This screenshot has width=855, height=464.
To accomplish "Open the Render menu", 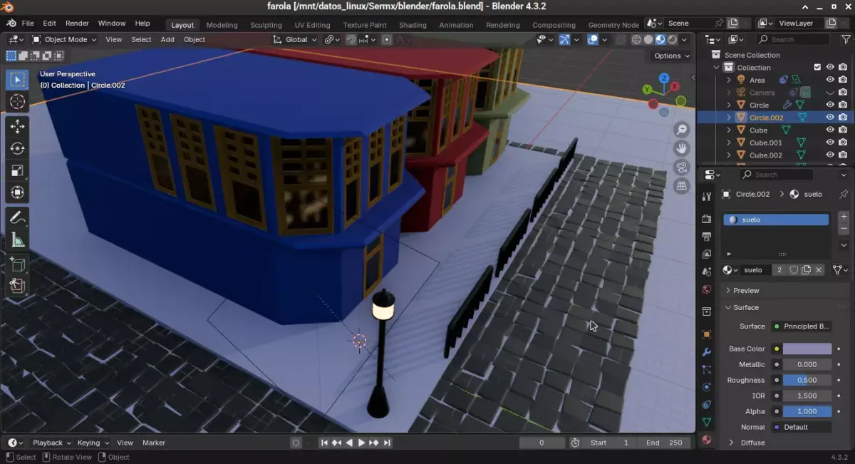I will click(x=77, y=24).
